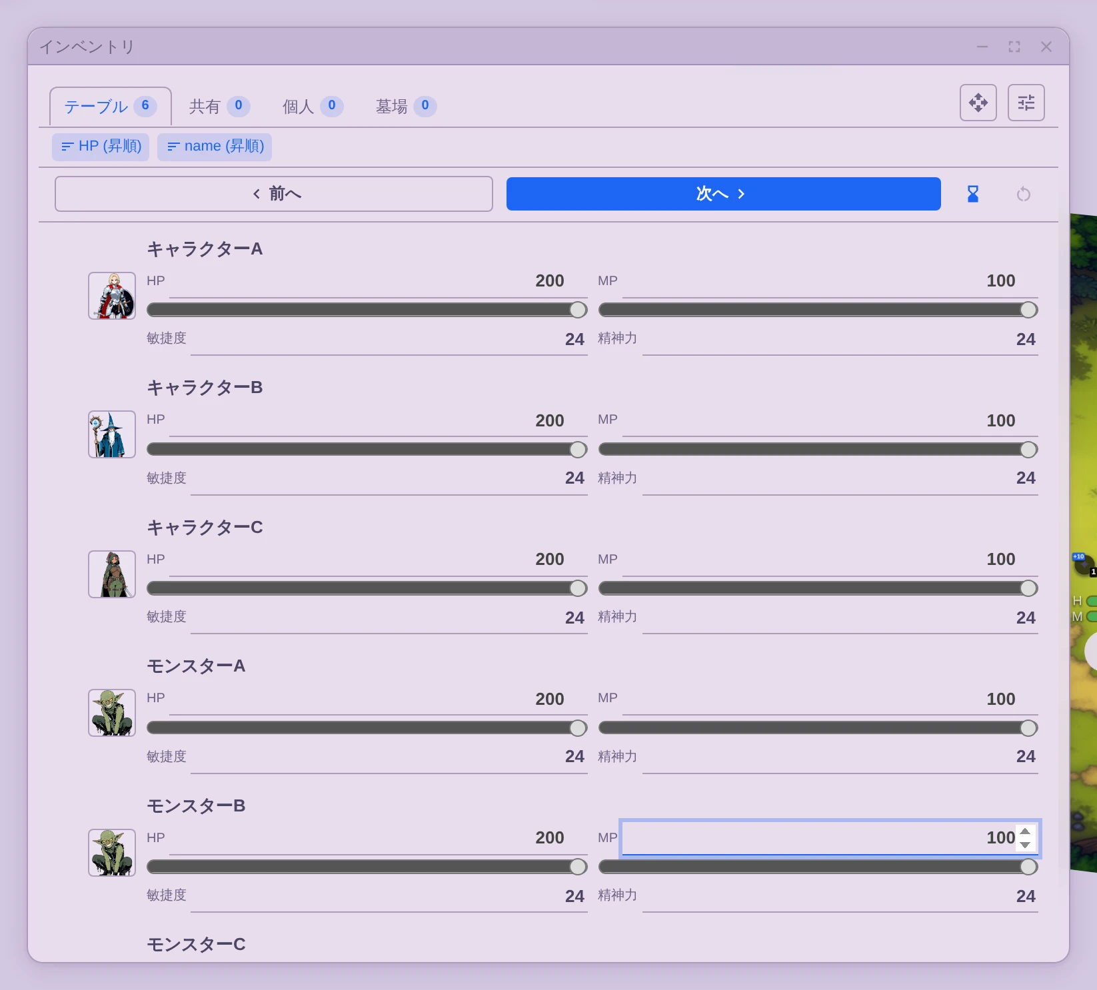The height and width of the screenshot is (990, 1097).
Task: Click キャラクターC MP value field
Action: pos(830,560)
